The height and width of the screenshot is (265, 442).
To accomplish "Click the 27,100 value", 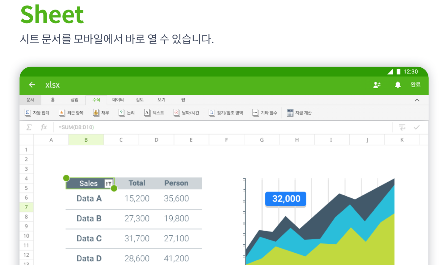I will click(176, 238).
